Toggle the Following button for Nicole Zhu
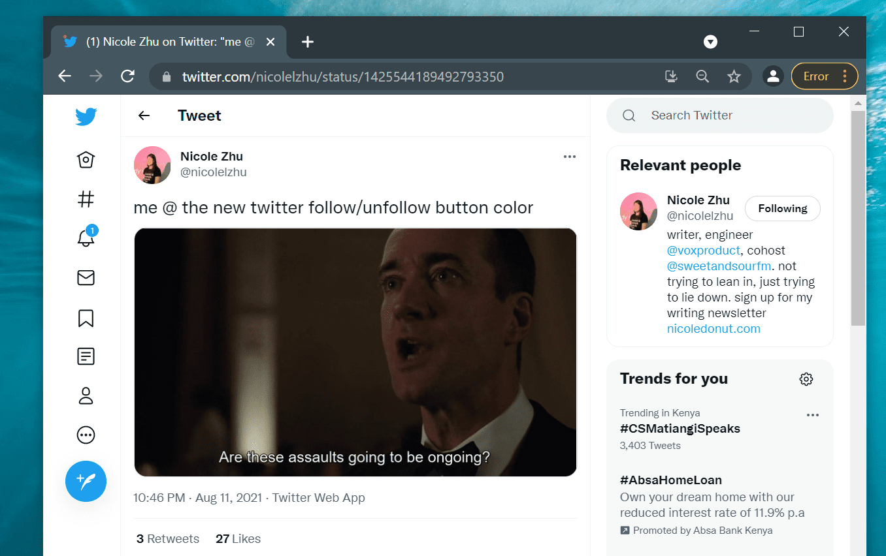This screenshot has width=886, height=556. (x=783, y=209)
